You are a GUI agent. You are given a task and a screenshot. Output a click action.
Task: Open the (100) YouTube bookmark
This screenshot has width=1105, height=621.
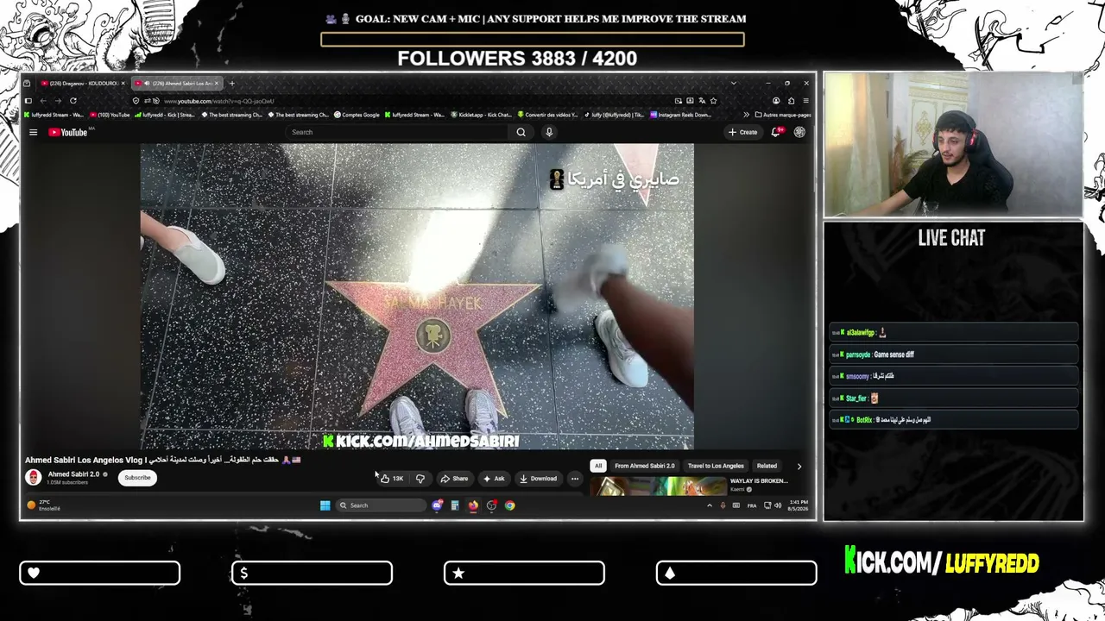[110, 115]
